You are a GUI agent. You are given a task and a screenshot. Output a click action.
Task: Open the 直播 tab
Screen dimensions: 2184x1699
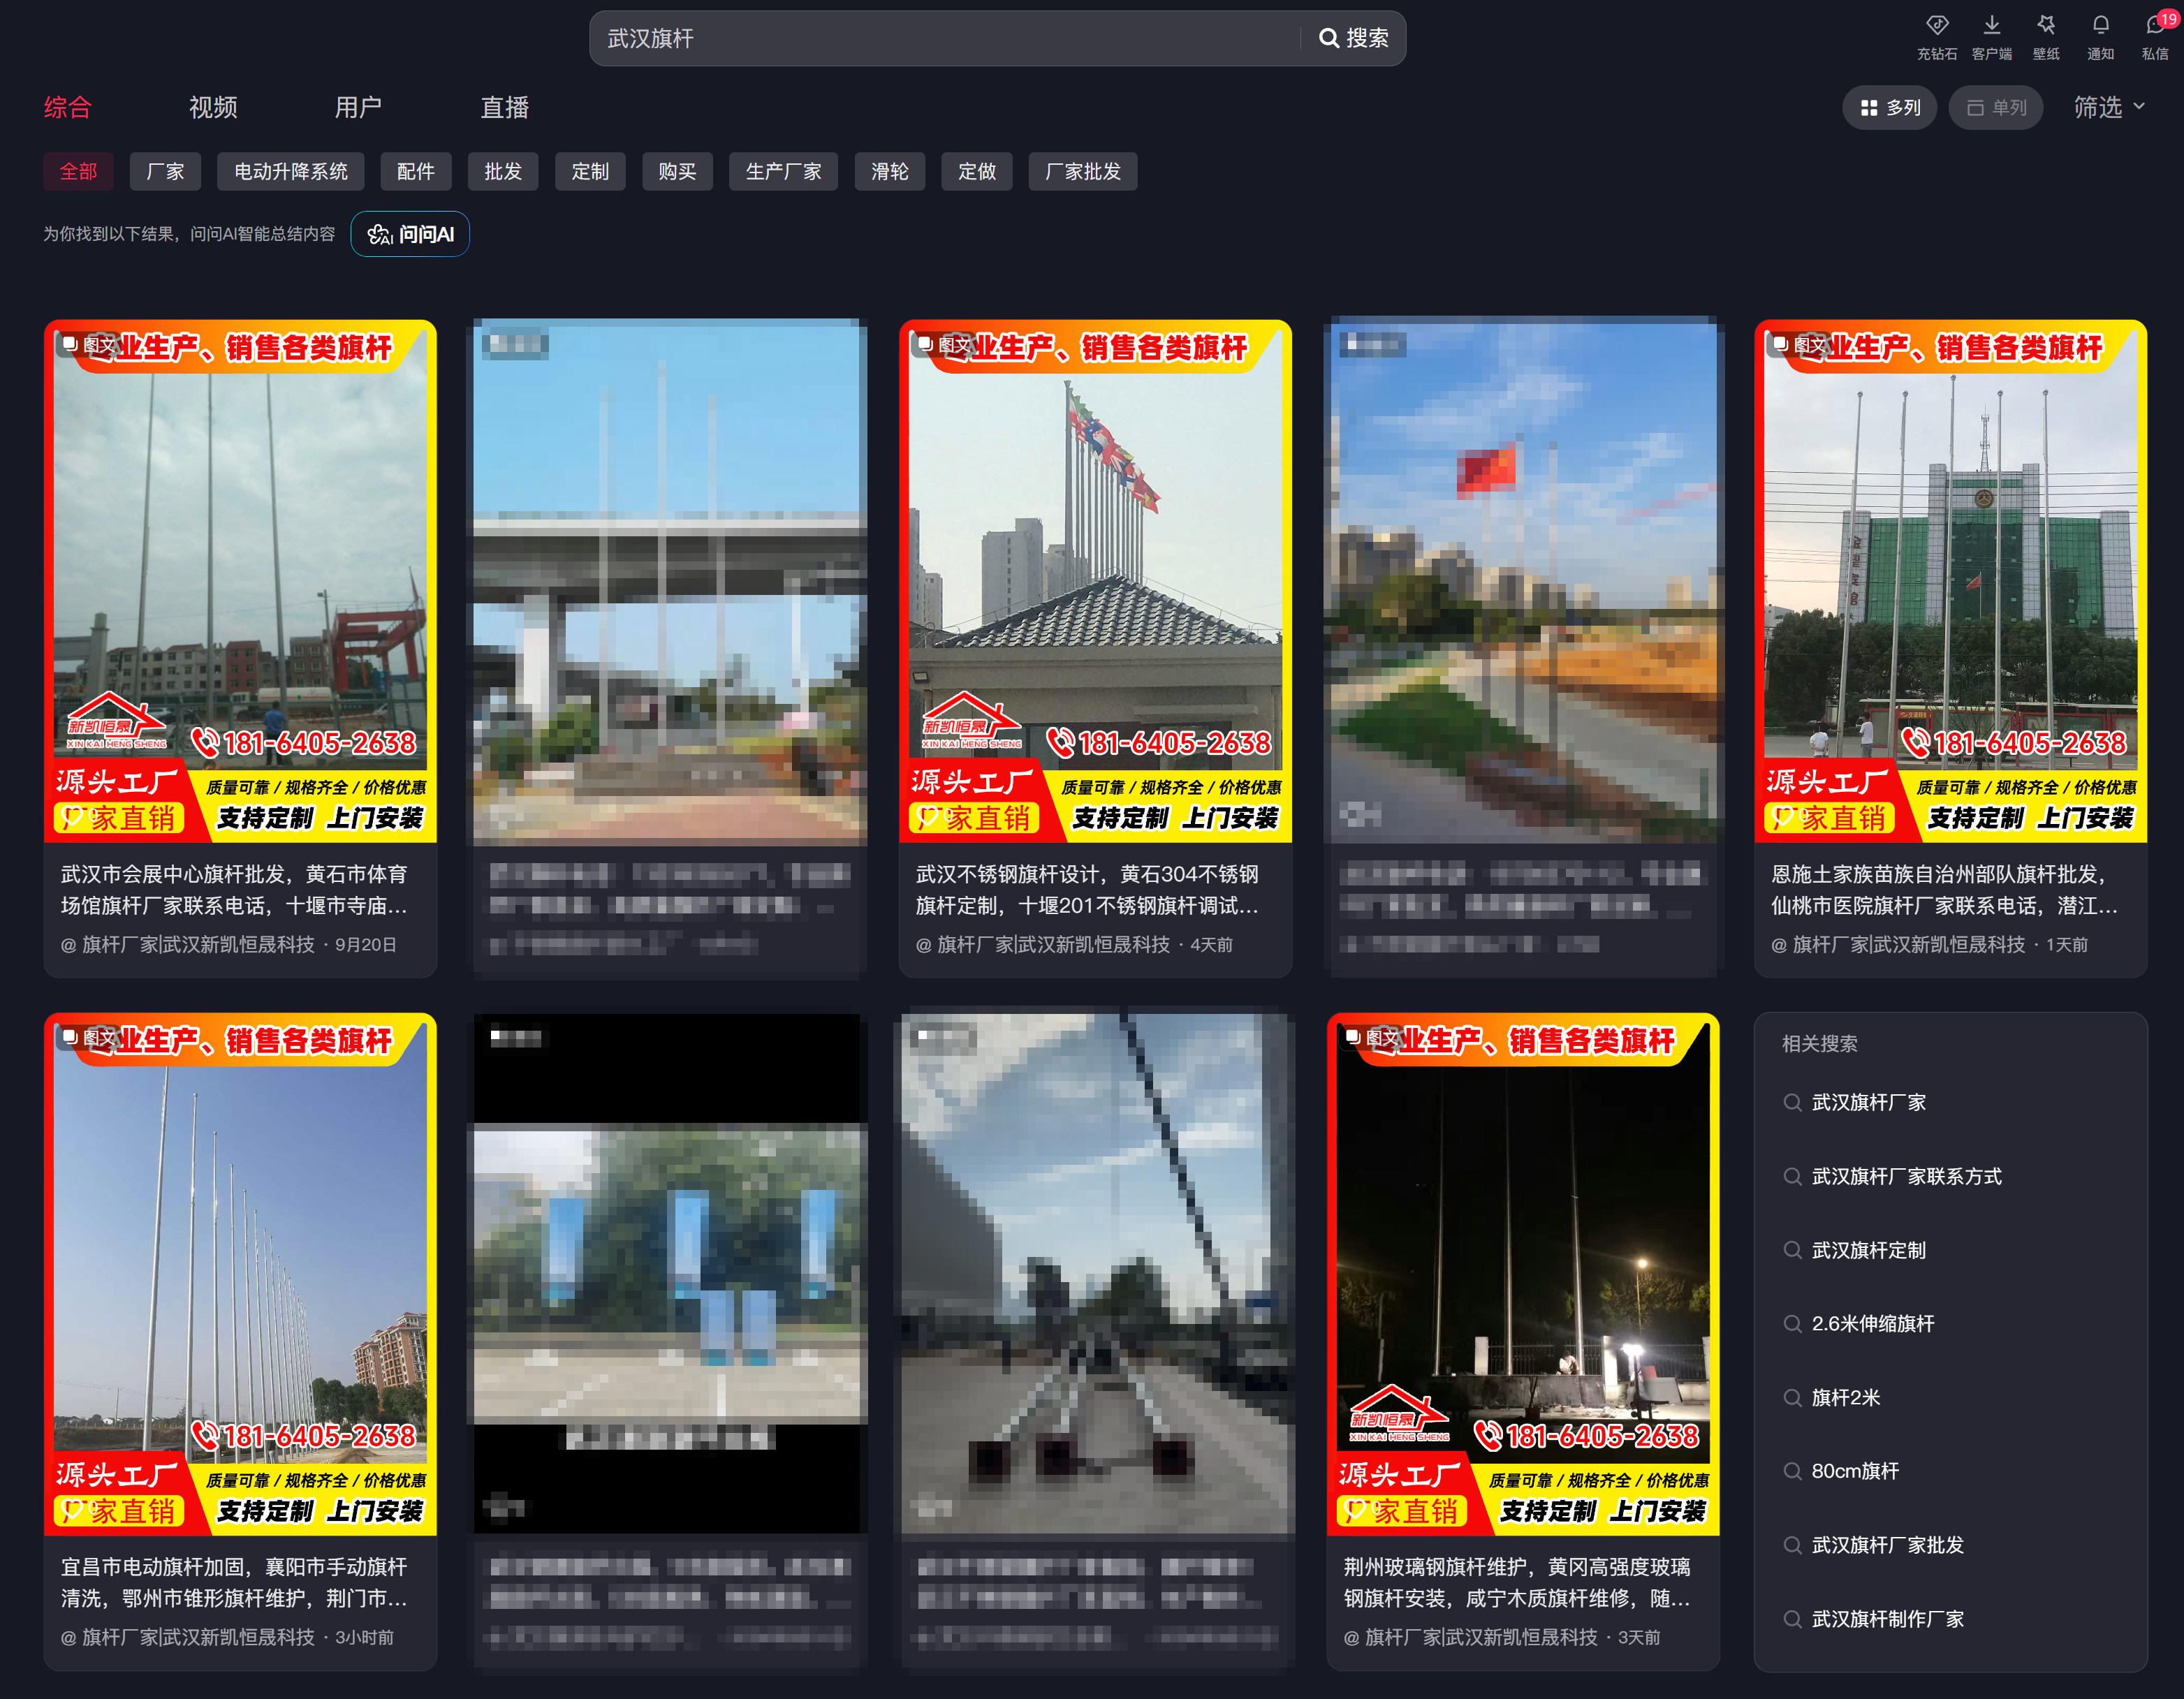[x=504, y=107]
